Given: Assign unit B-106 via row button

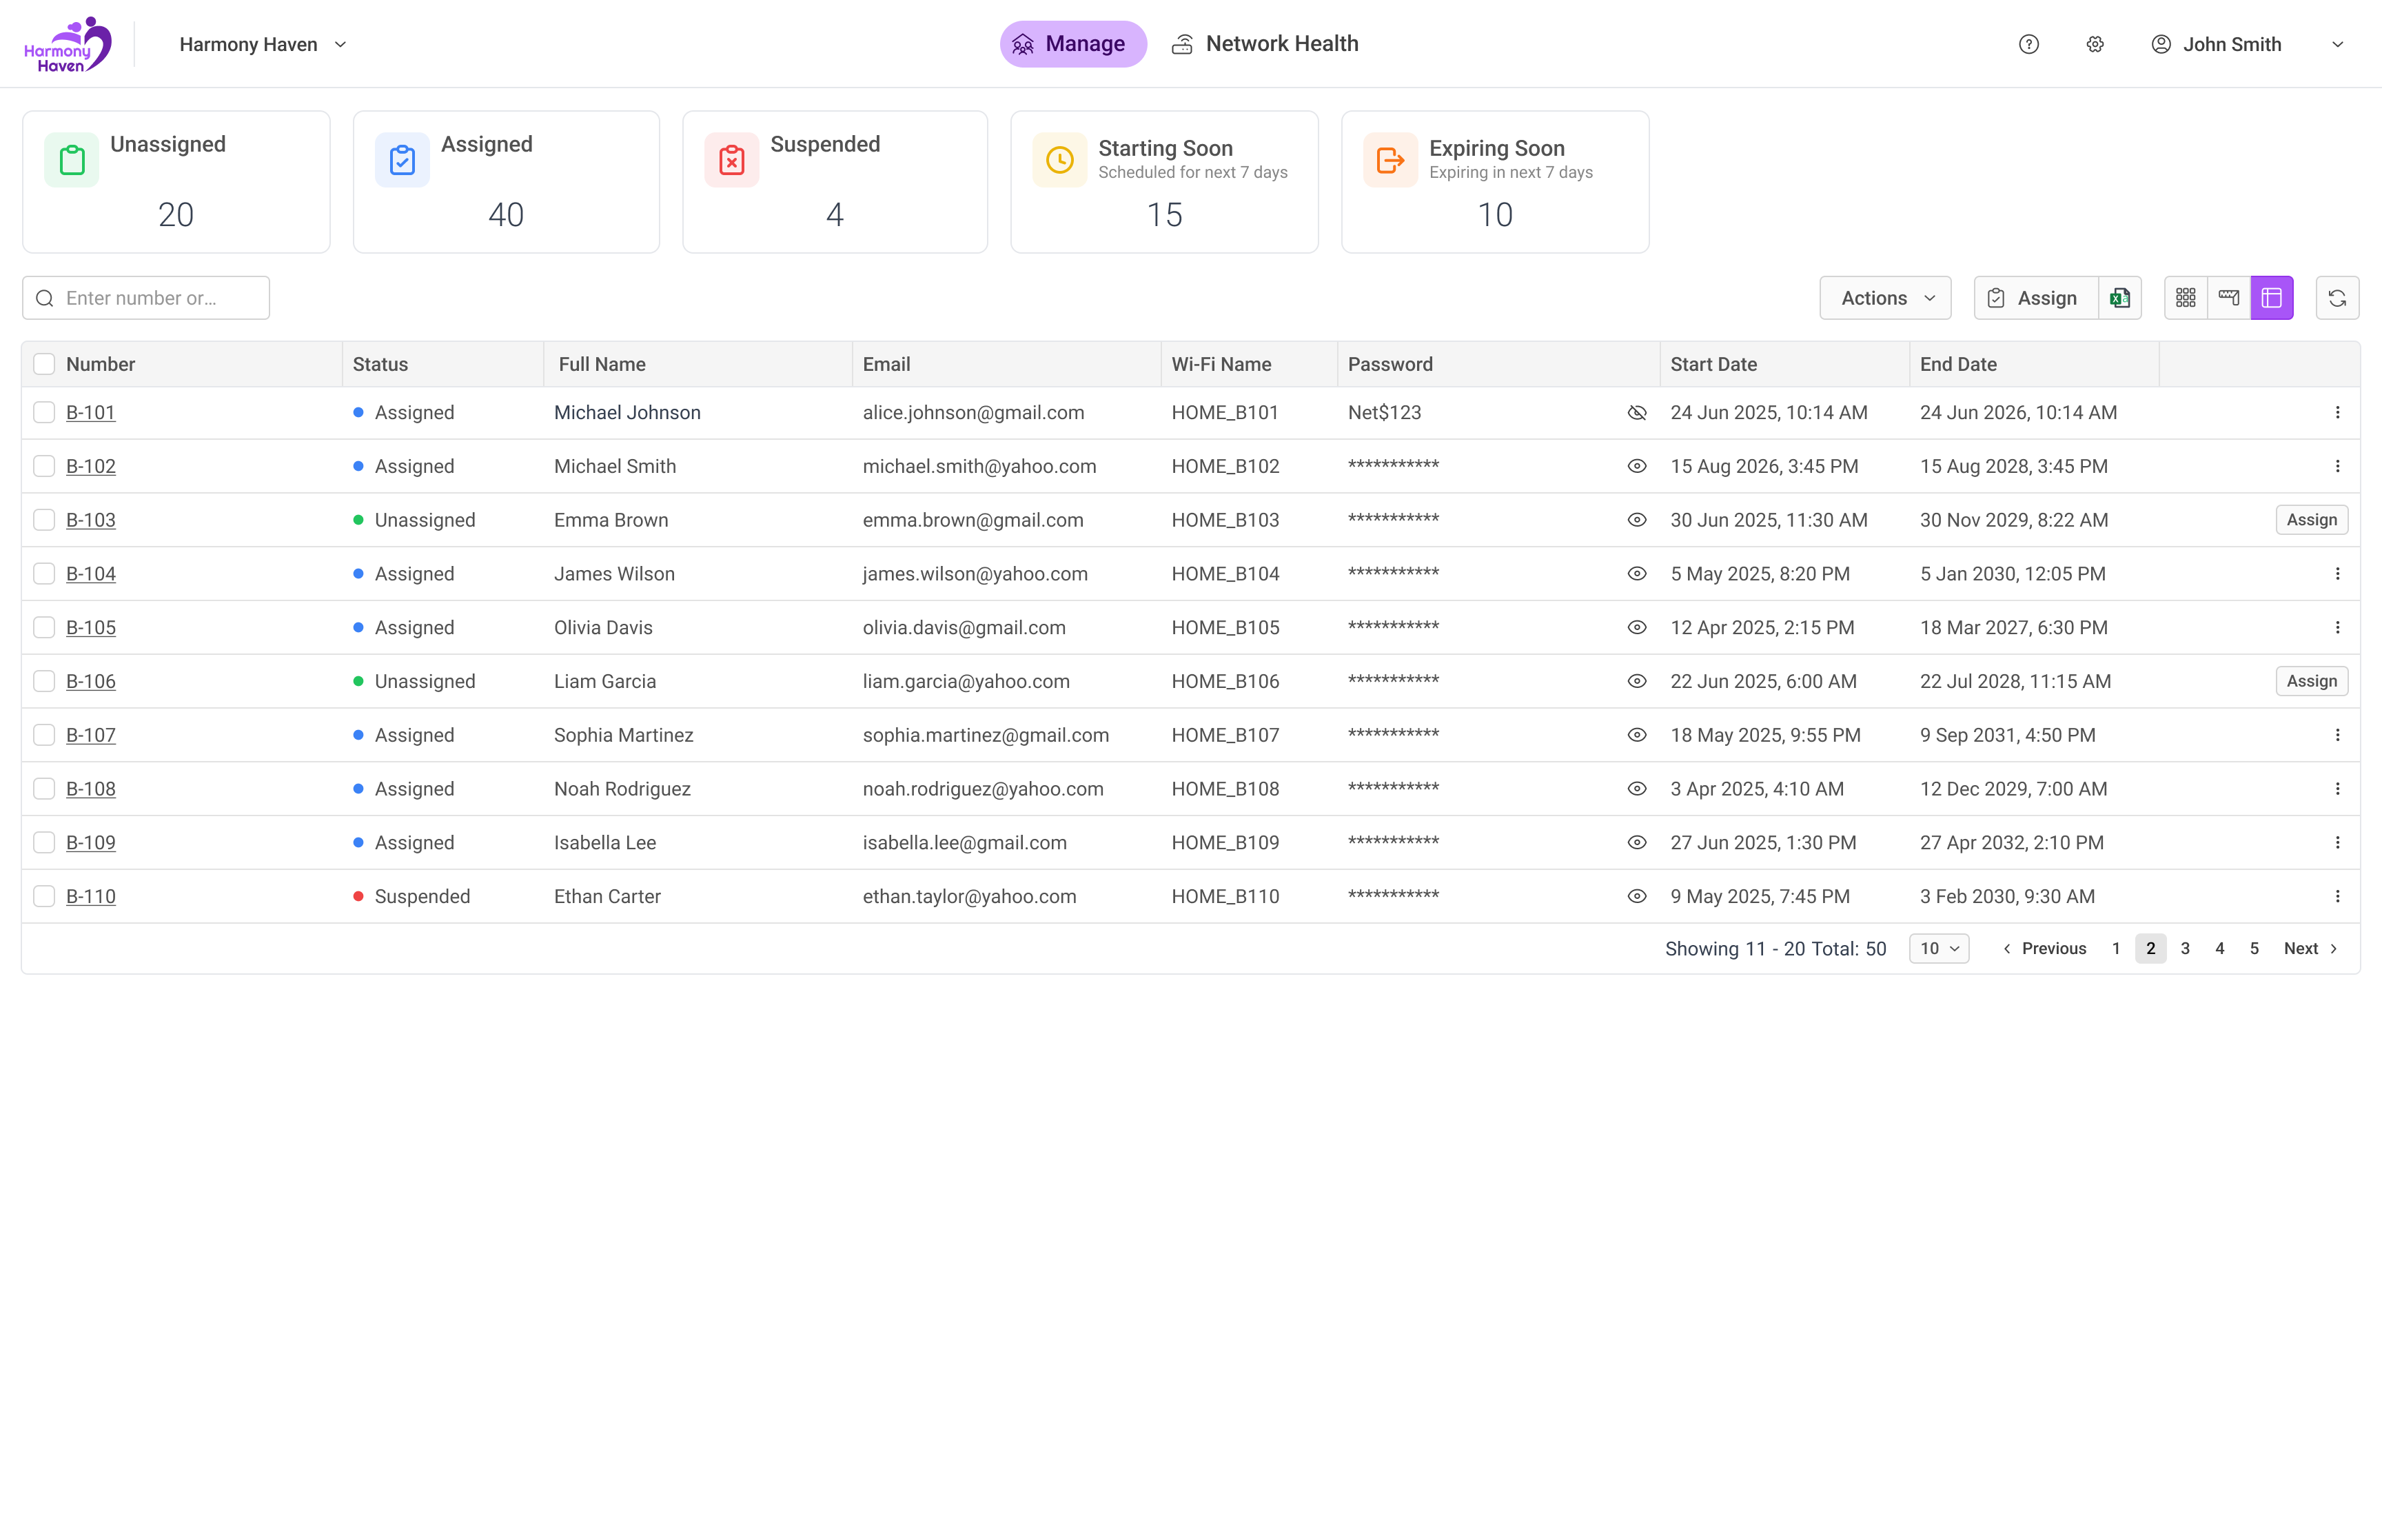Looking at the screenshot, I should [x=2311, y=682].
